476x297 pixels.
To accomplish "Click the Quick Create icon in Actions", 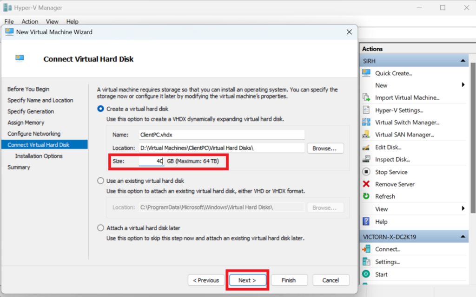I will click(x=366, y=73).
